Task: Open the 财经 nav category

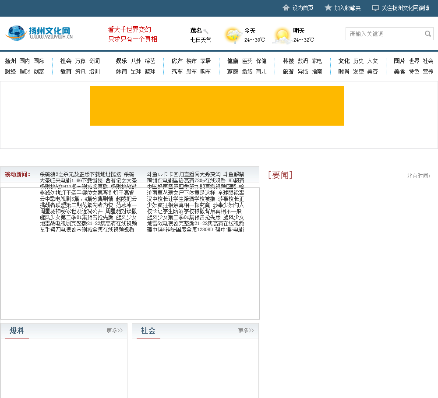Action: coord(11,71)
